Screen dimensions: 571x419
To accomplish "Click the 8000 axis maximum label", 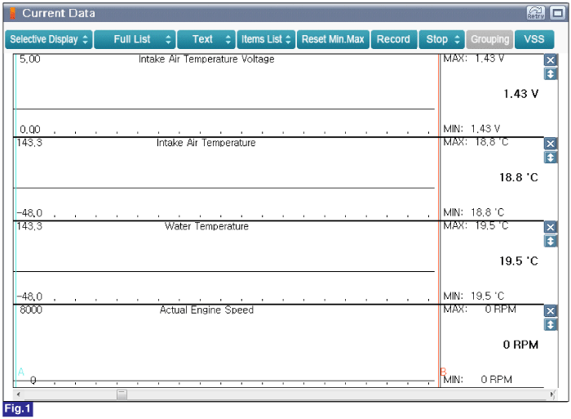I will (x=31, y=310).
